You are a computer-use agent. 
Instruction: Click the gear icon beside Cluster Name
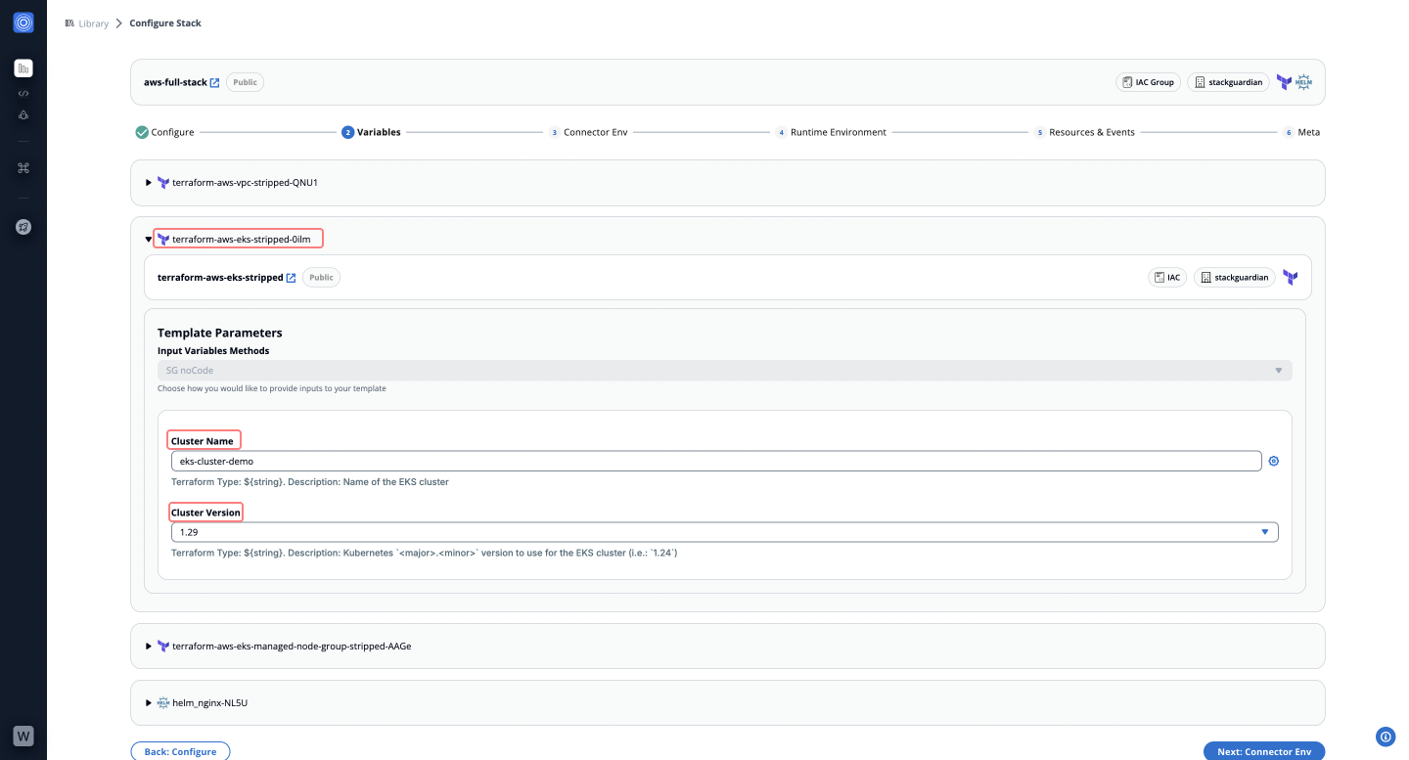pos(1274,462)
